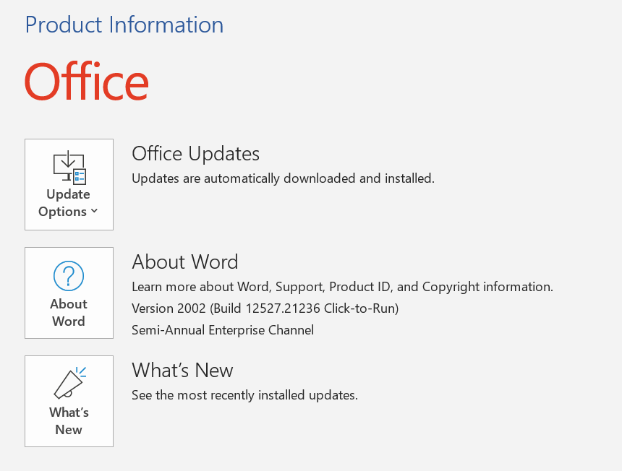Select the Version 2002 build text
The height and width of the screenshot is (471, 622).
[x=265, y=308]
